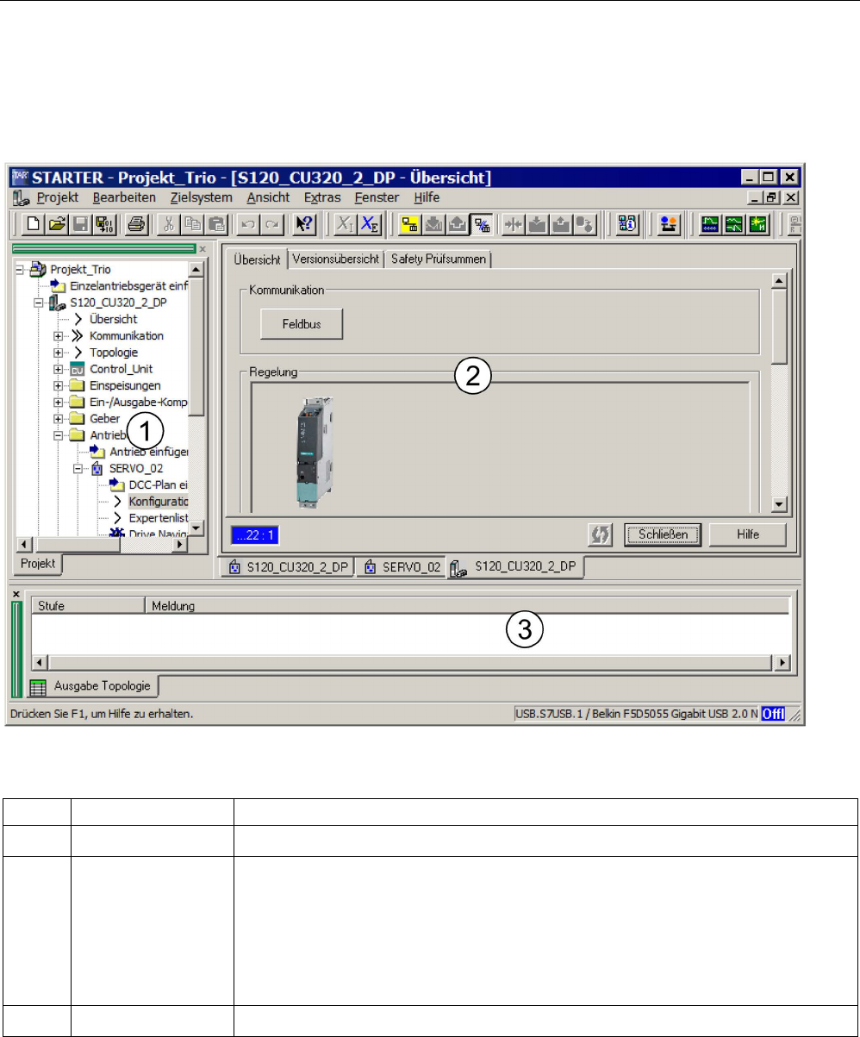Viewport: 860px width, 1037px height.
Task: Select Antrieb einfügen in the tree
Action: tap(149, 453)
